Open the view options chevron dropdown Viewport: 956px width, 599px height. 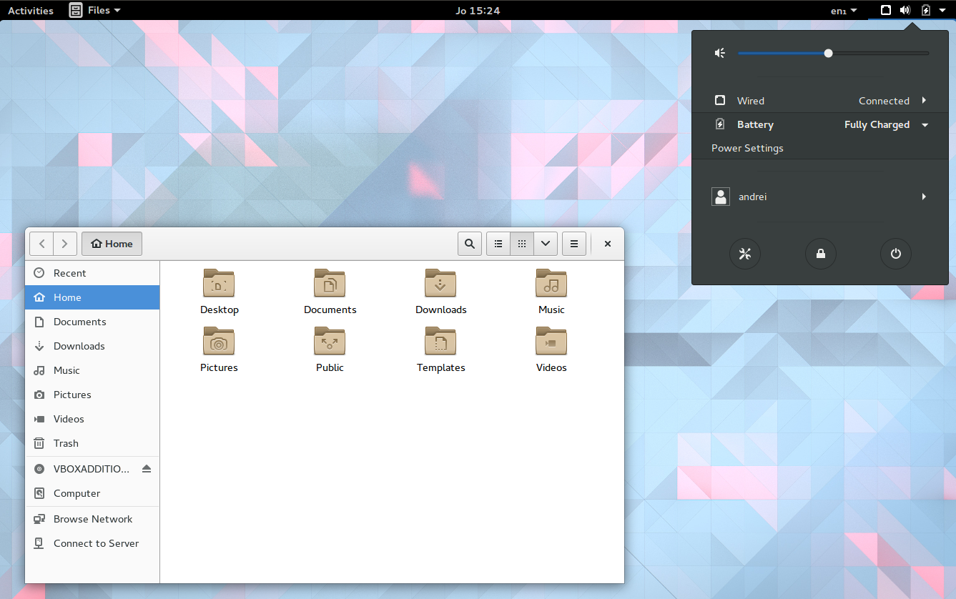pos(545,243)
